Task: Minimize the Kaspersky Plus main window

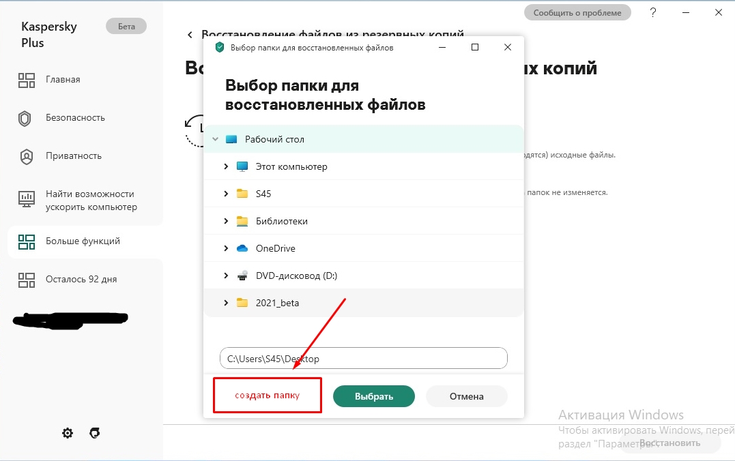Action: pyautogui.click(x=686, y=13)
